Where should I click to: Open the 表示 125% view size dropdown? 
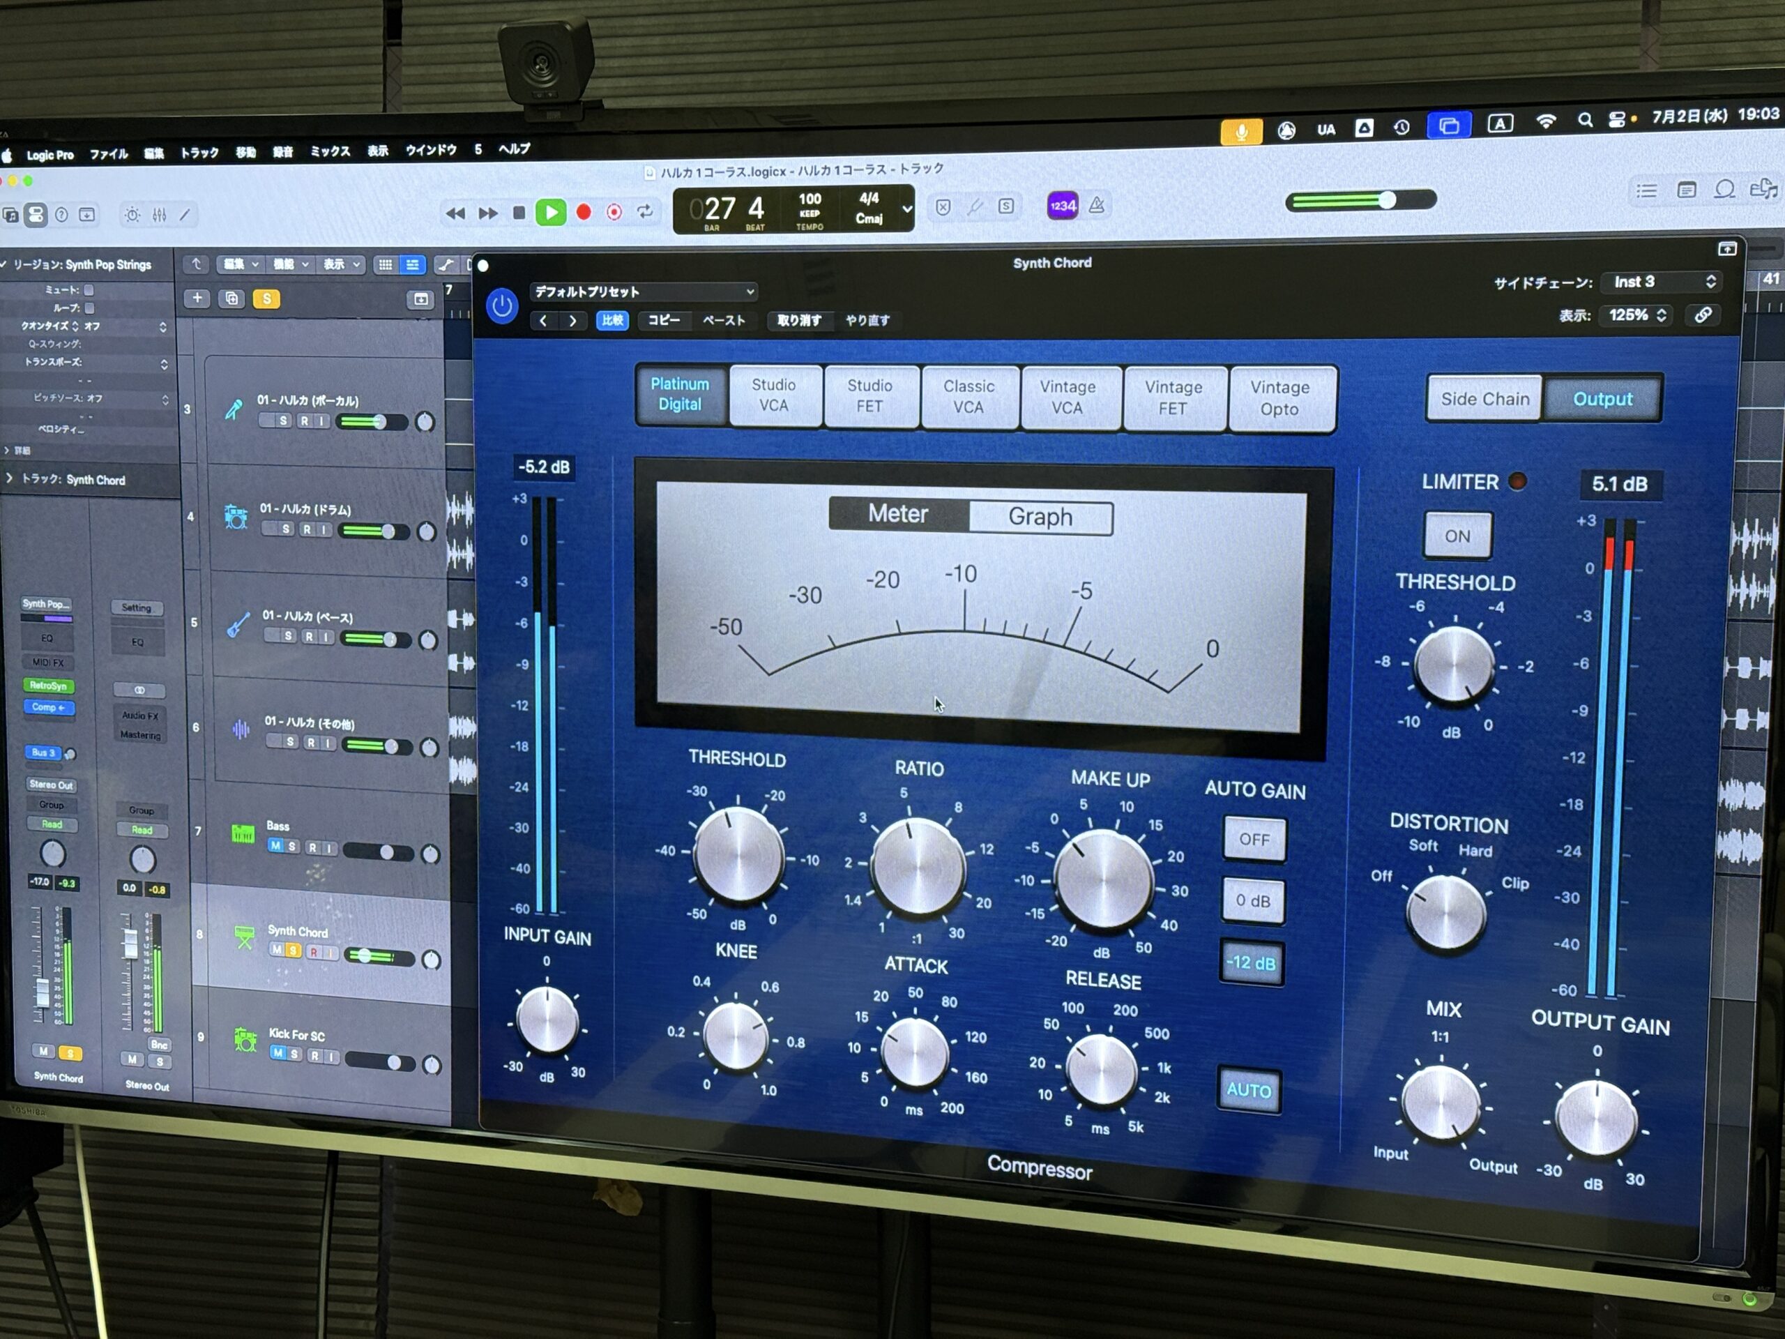(1637, 315)
